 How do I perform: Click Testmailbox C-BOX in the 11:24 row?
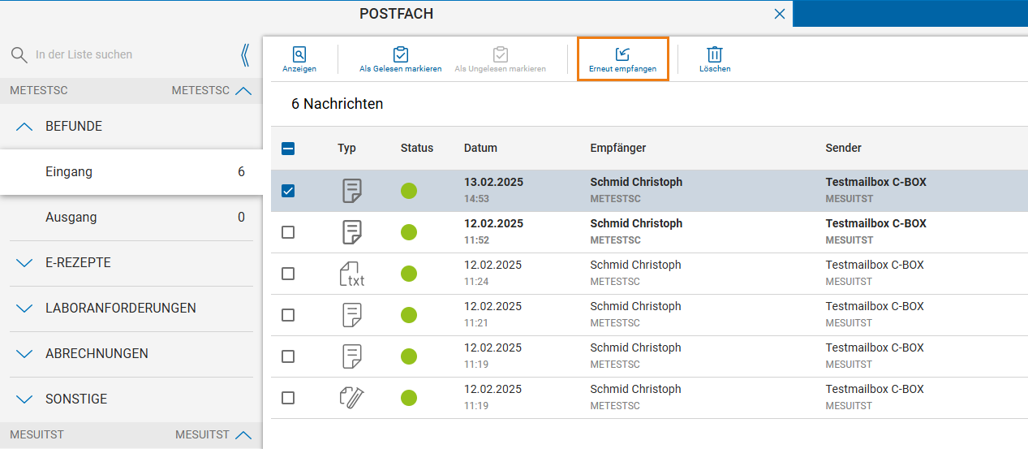[875, 266]
